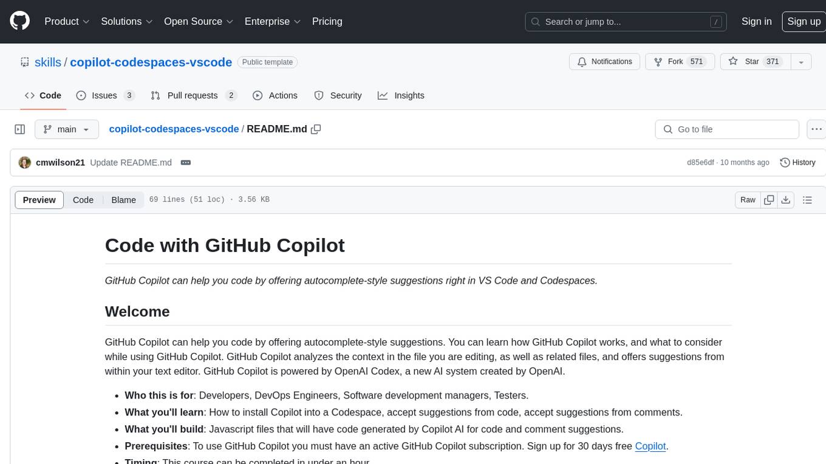Switch to the Actions tab

tap(275, 95)
